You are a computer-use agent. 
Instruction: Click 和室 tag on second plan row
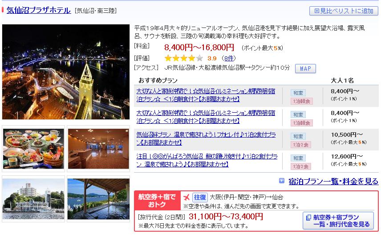click(x=298, y=115)
